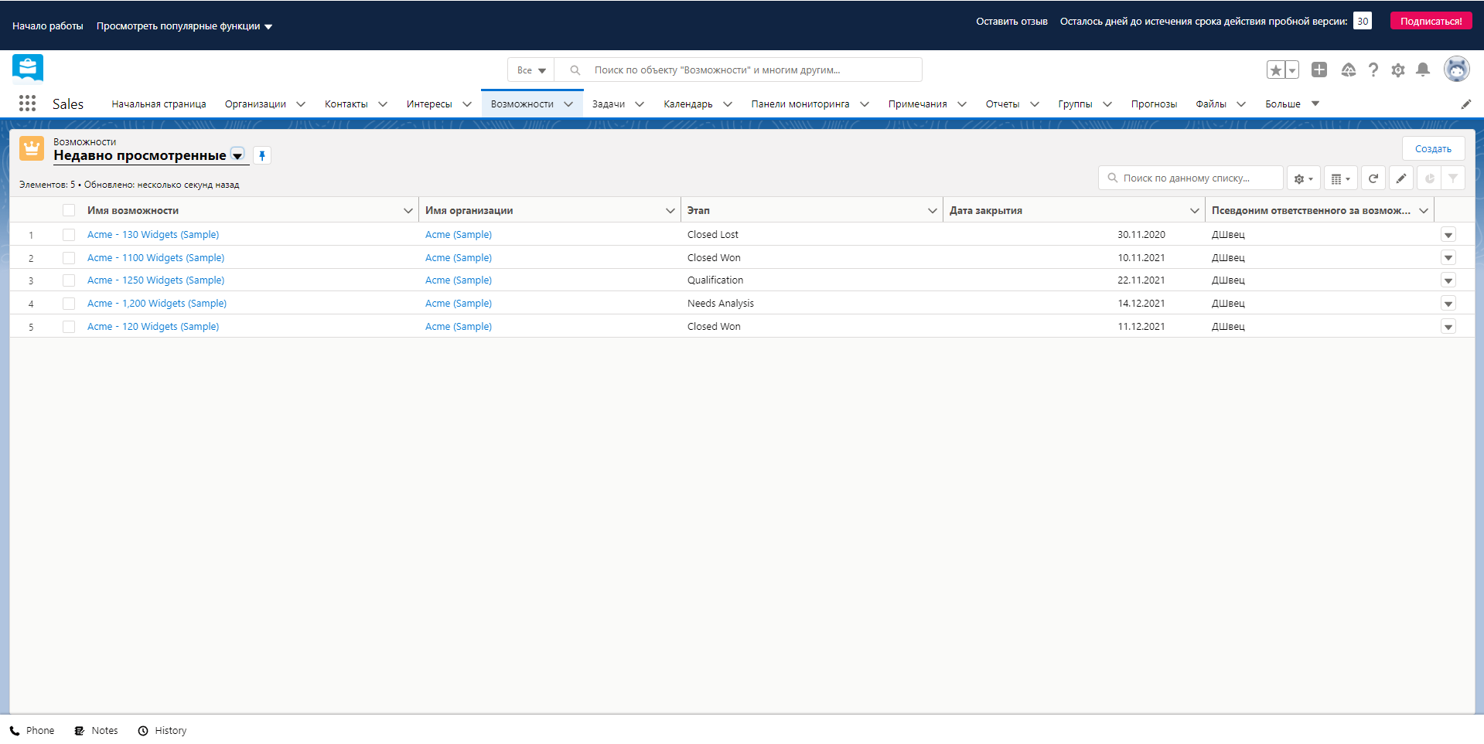Open the Календарь tab
1484x744 pixels.
click(x=688, y=104)
